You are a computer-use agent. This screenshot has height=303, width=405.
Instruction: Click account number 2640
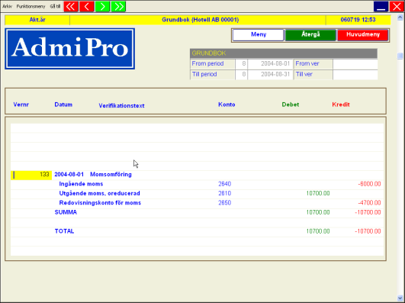[x=224, y=184]
